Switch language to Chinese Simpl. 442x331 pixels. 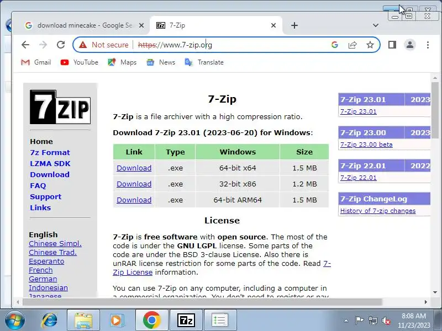pyautogui.click(x=55, y=244)
